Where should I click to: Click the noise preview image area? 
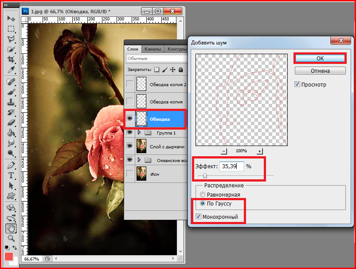tap(242, 100)
